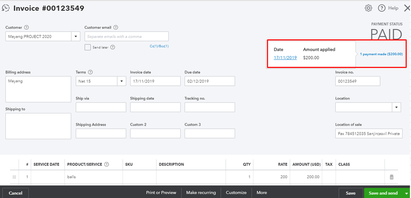The height and width of the screenshot is (198, 411).
Task: Click the $200.00 amount applied value
Action: coord(311,58)
